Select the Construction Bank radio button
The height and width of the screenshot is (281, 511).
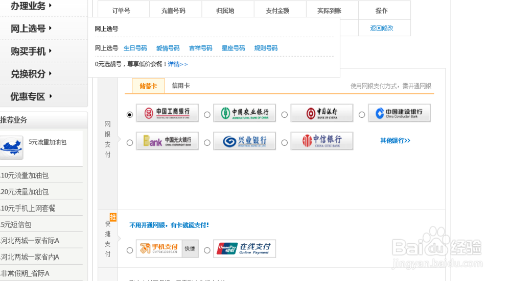coord(362,115)
